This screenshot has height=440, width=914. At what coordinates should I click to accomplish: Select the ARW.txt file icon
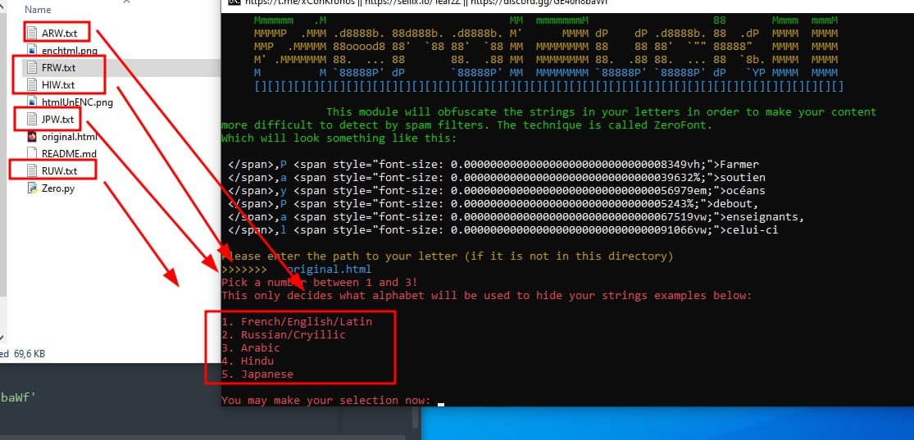[x=33, y=33]
